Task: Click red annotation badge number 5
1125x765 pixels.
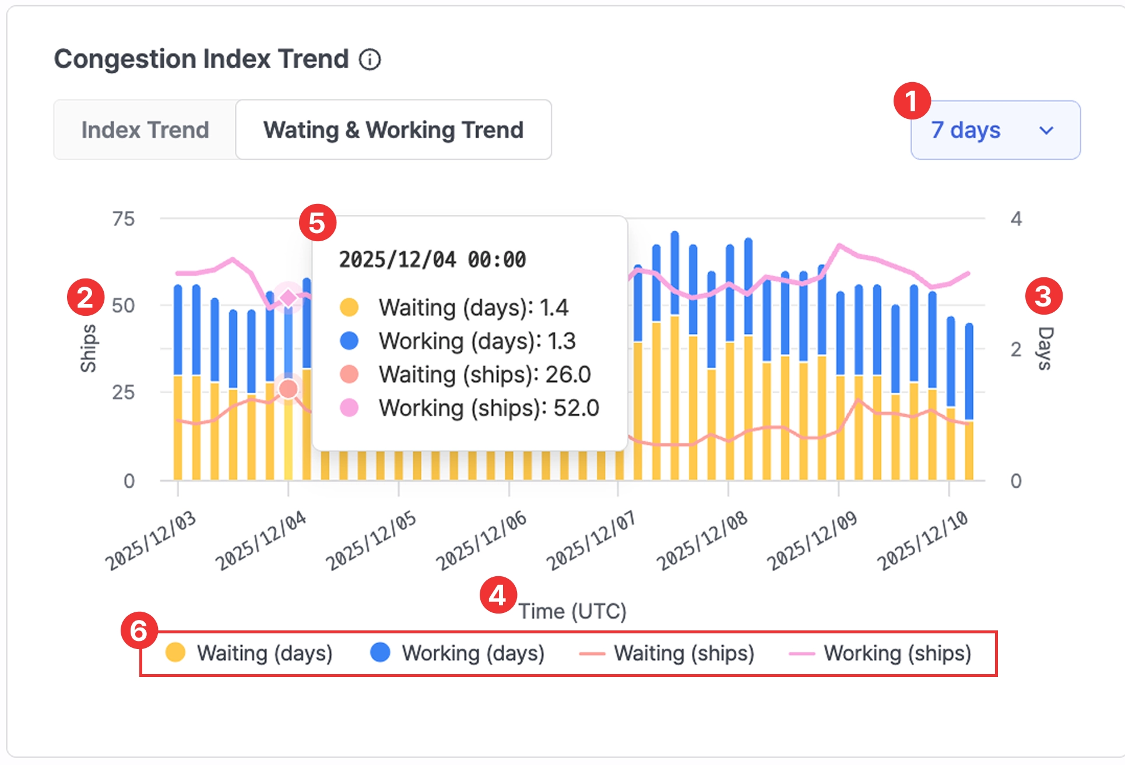Action: (x=317, y=223)
